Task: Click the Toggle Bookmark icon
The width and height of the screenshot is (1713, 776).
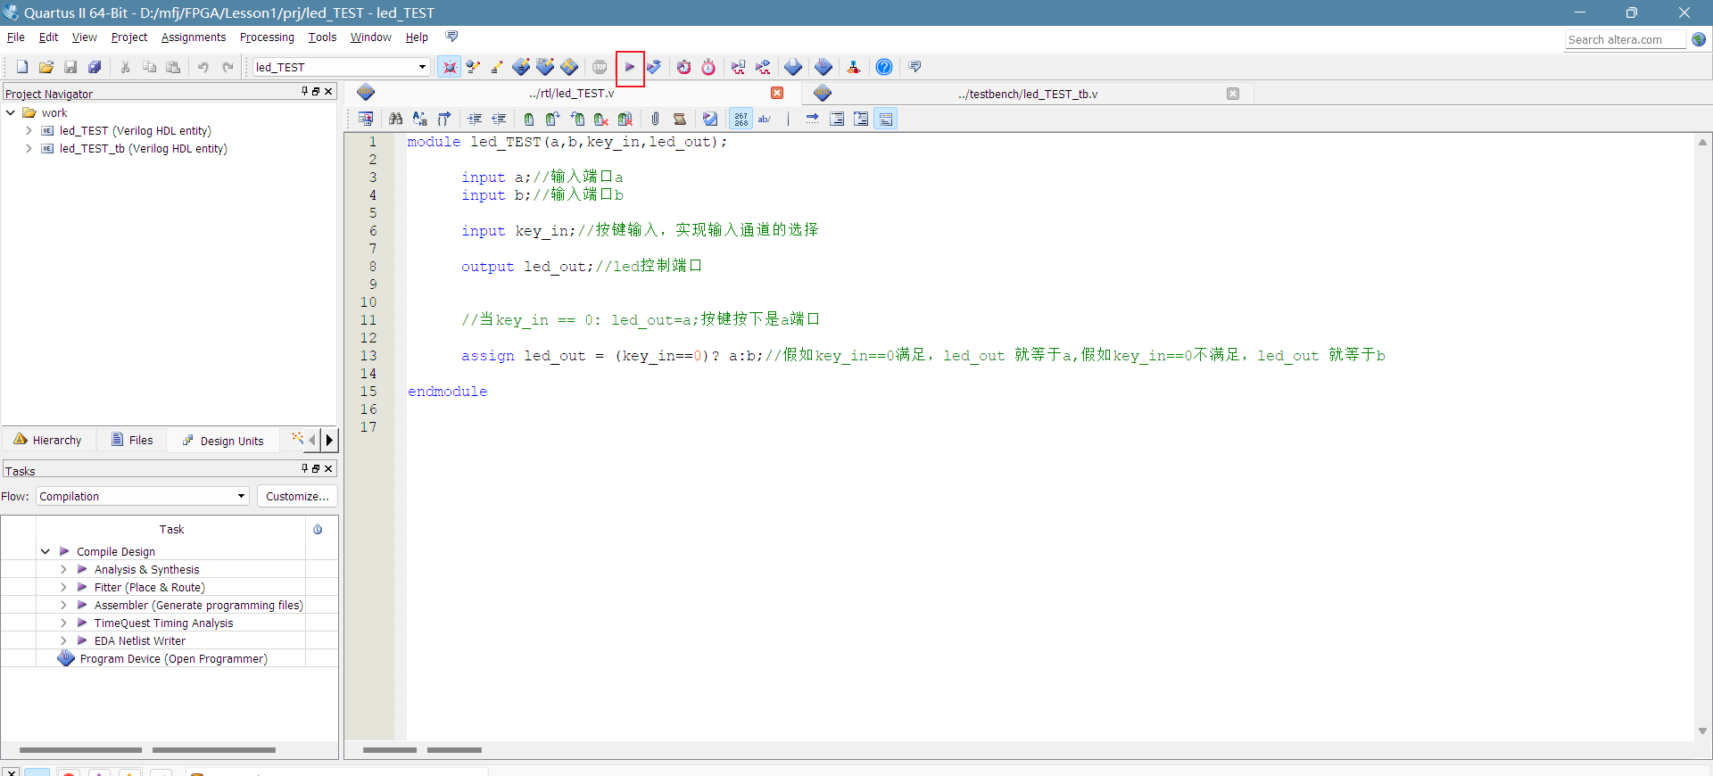Action: [529, 119]
